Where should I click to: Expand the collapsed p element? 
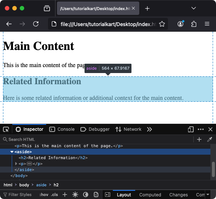16,164
